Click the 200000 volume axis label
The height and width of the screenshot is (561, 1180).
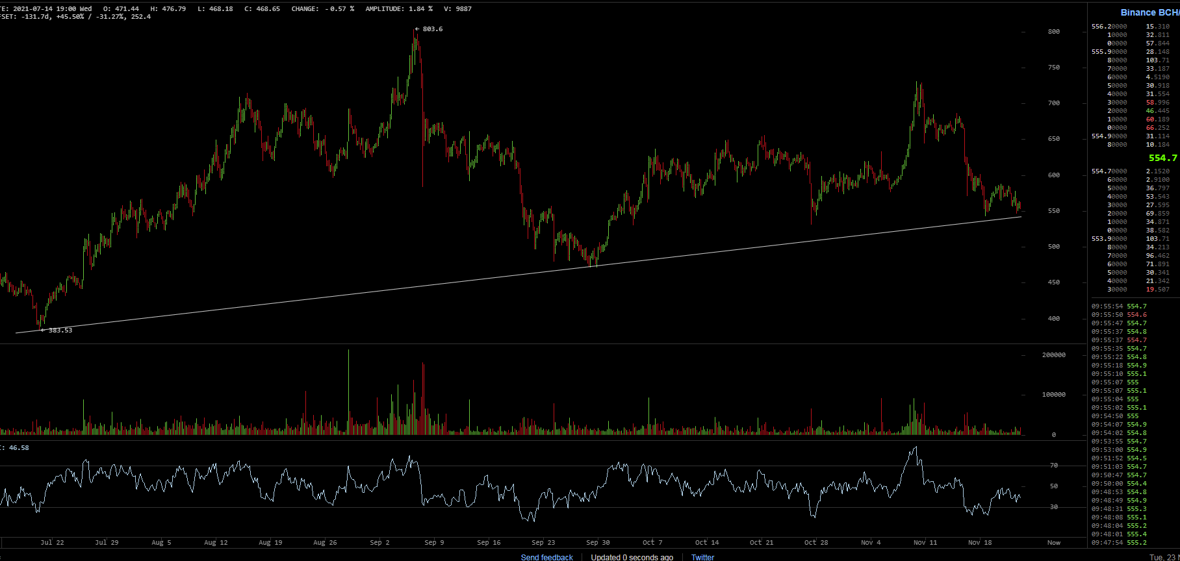[1053, 355]
